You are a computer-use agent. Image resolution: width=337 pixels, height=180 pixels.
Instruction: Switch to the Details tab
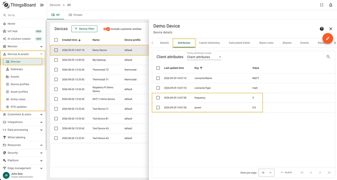pos(164,43)
